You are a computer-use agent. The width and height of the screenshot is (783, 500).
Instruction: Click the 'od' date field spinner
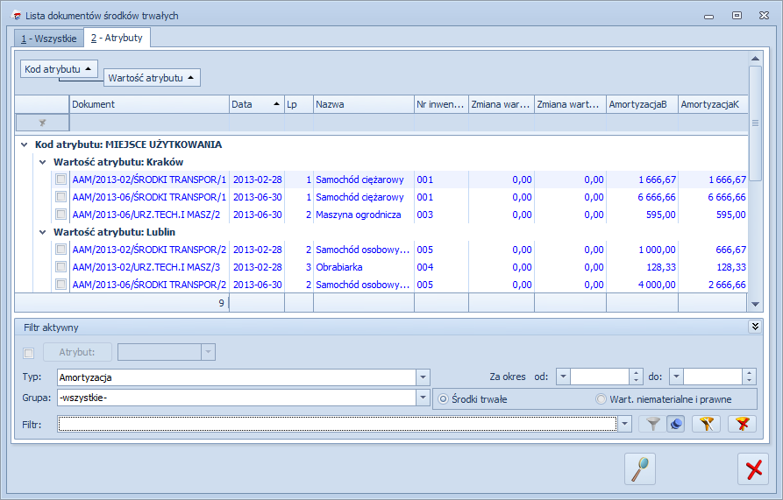(x=636, y=377)
